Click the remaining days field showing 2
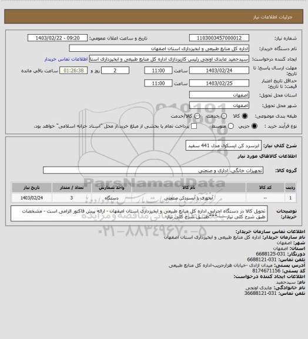308x339 pixels. (x=115, y=71)
